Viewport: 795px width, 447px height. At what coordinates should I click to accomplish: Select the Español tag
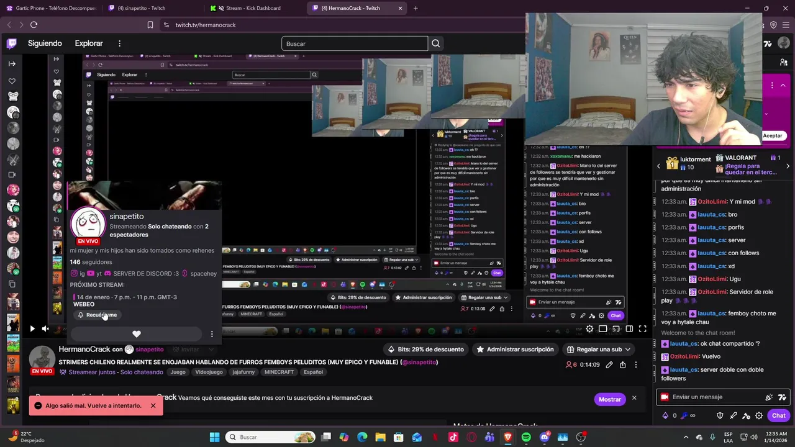pos(313,372)
